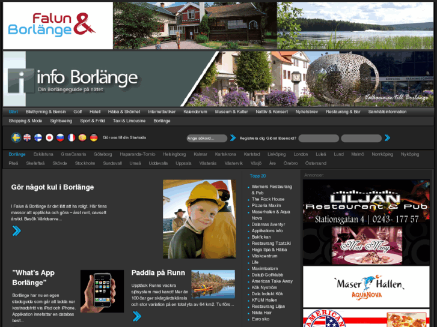
Task: Select the Göteborg city link
Action: coord(103,154)
